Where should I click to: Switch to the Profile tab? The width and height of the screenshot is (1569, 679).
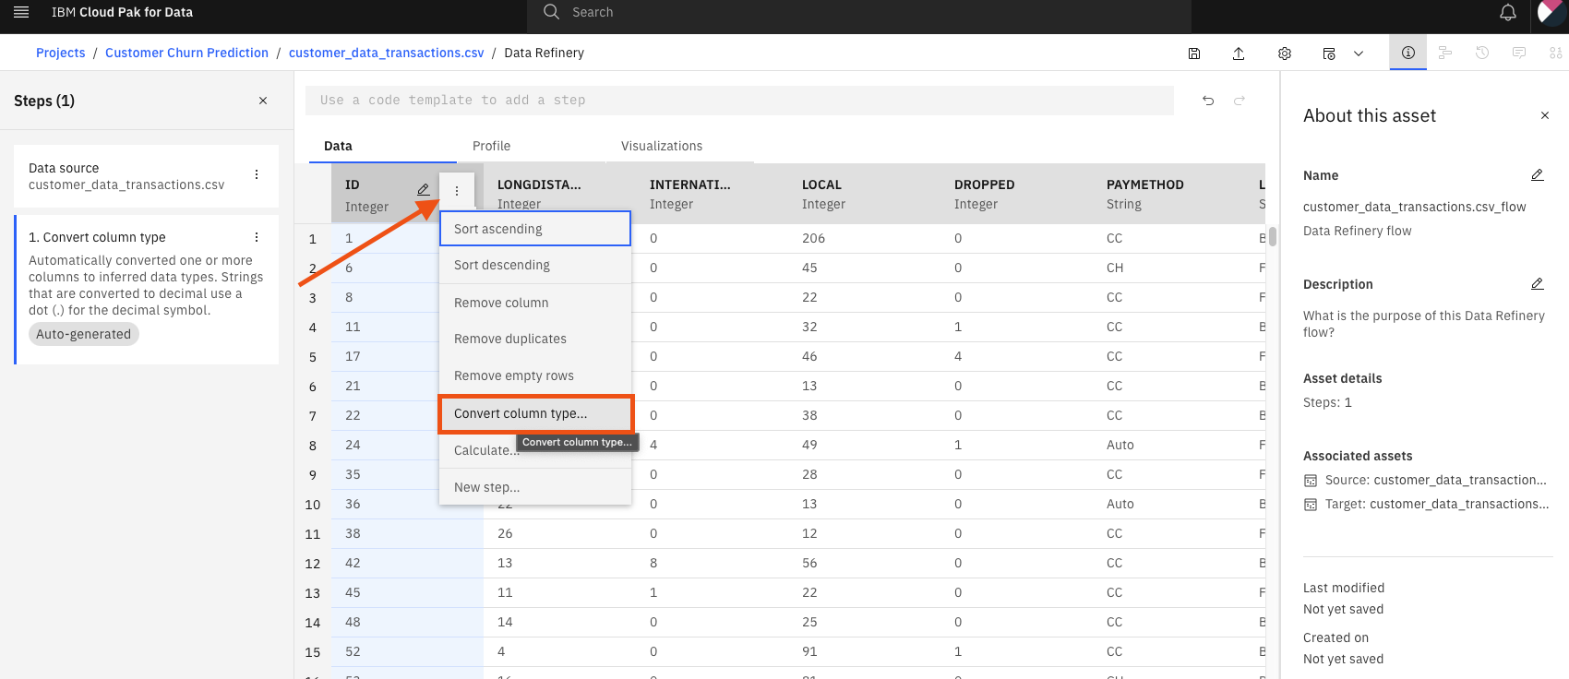(532, 146)
